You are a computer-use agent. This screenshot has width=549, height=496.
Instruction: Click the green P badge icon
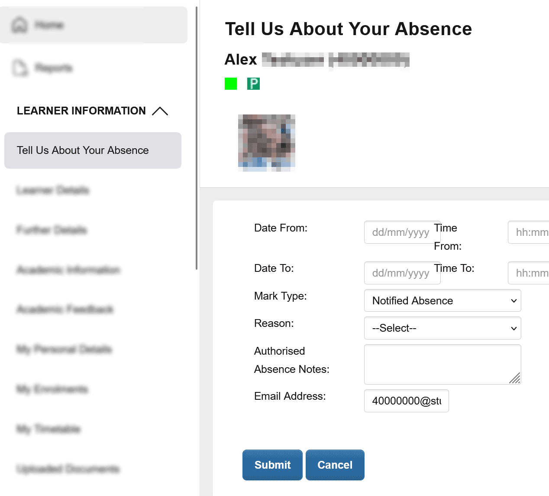pos(253,84)
